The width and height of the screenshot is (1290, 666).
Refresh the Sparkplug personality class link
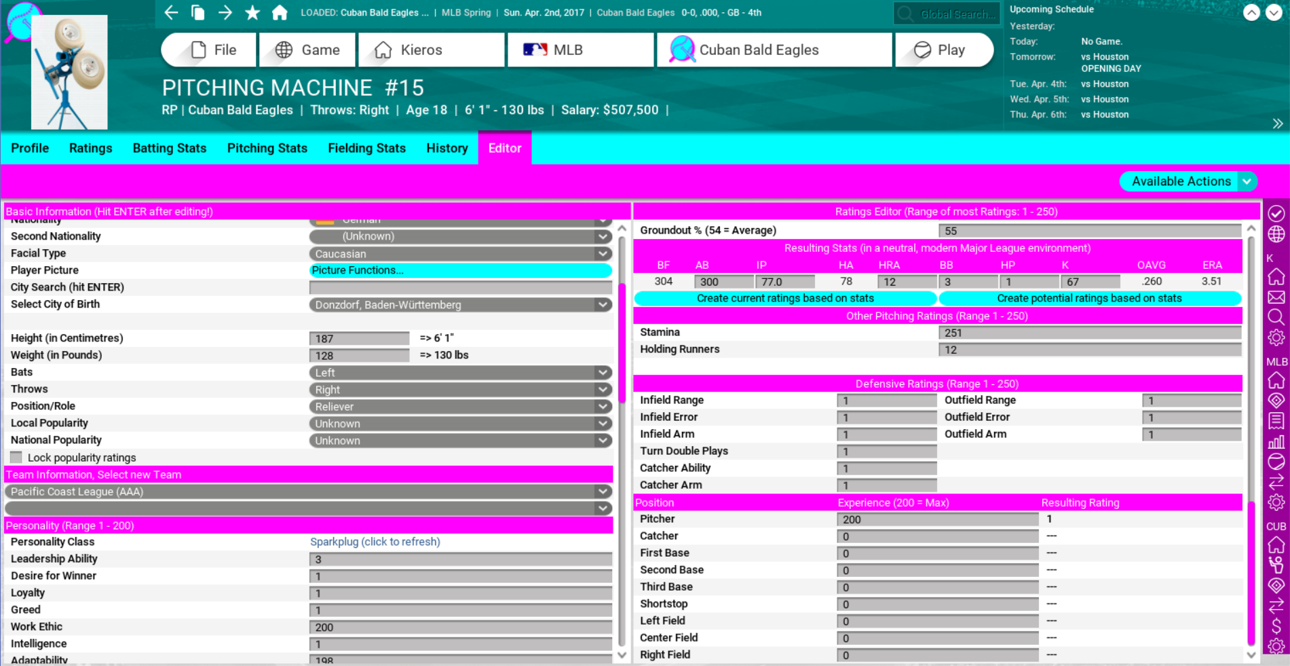(375, 542)
